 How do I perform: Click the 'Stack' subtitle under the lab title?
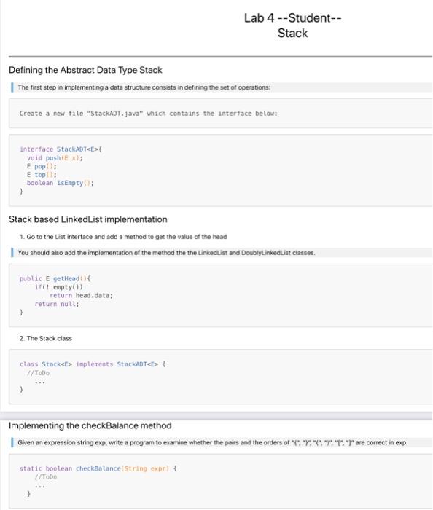point(292,34)
